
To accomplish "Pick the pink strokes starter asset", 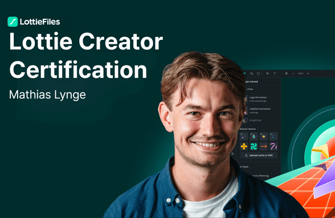I will click(x=273, y=146).
